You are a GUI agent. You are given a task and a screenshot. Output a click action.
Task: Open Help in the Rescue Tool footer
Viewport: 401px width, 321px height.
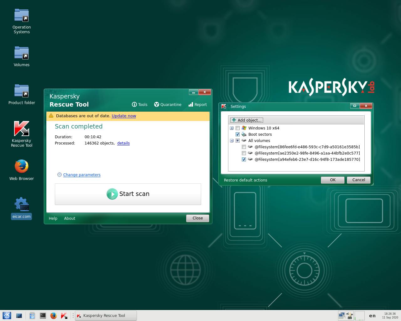tap(53, 218)
